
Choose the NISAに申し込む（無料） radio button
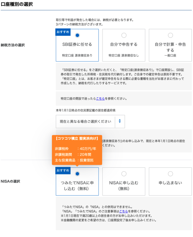124,174
